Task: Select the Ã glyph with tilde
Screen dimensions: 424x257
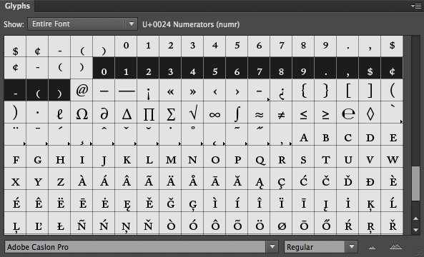Action: [x=148, y=178]
